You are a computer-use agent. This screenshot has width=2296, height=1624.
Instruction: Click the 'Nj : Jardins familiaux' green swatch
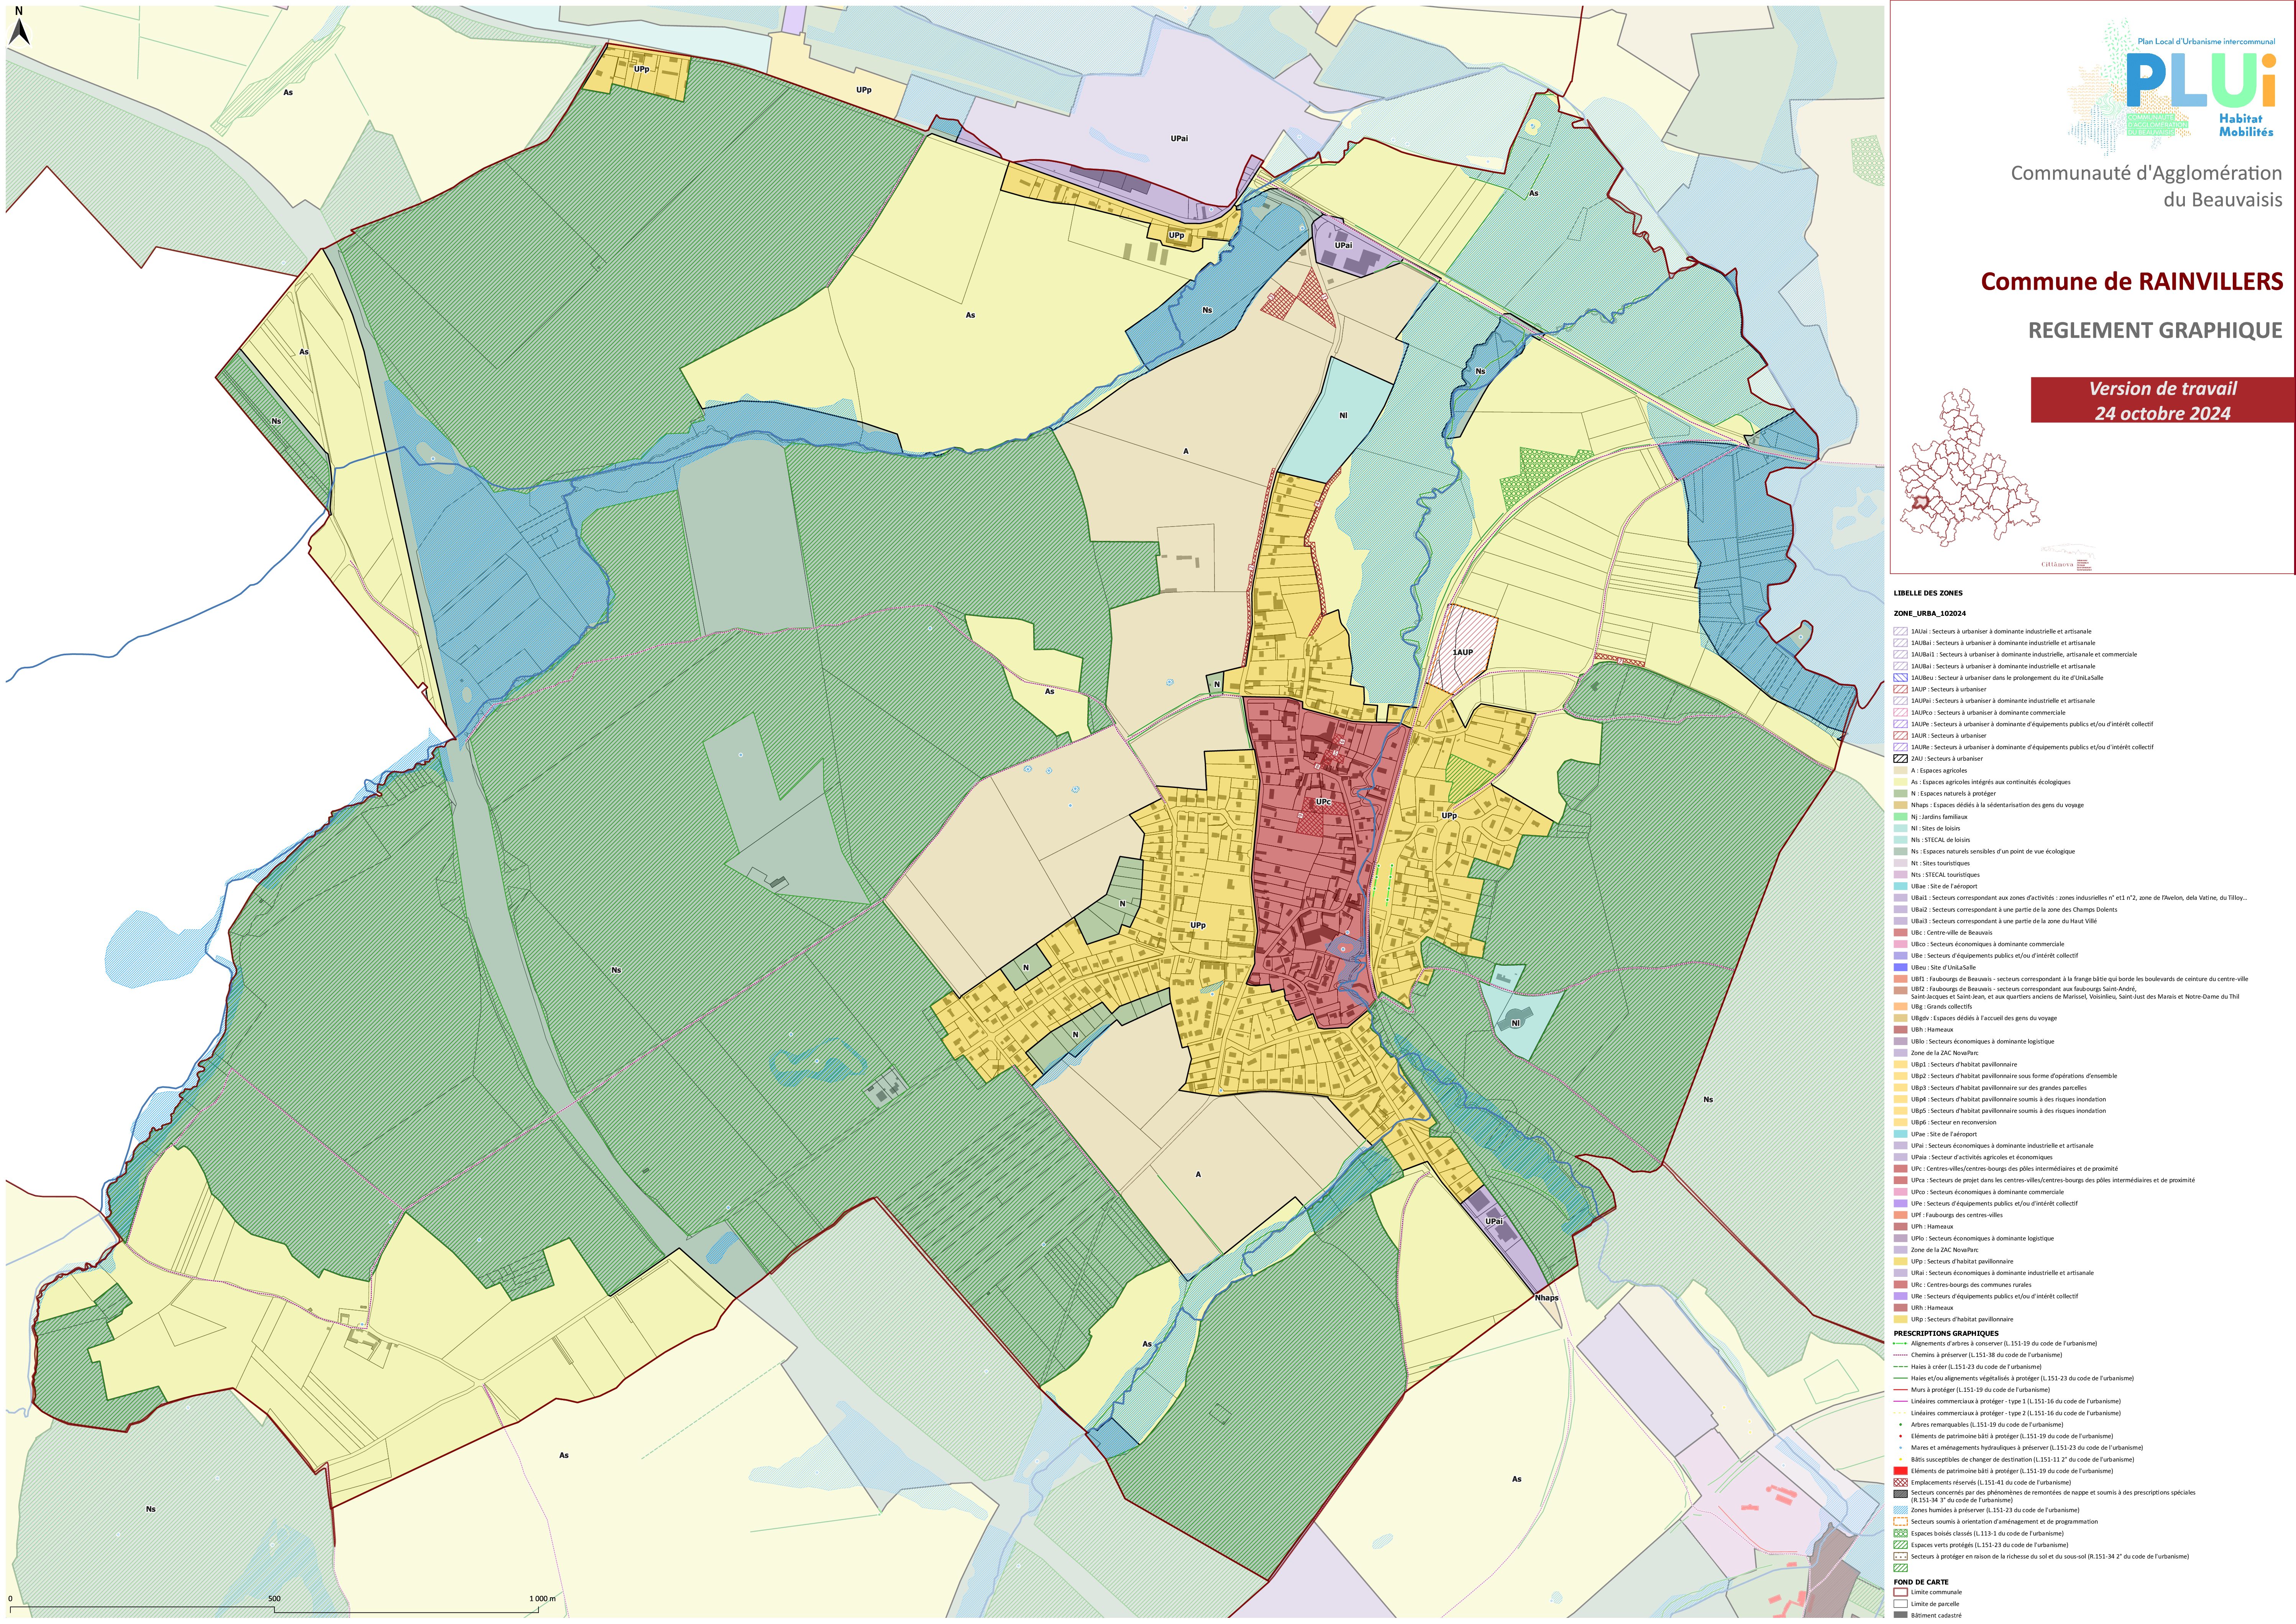coord(1900,817)
